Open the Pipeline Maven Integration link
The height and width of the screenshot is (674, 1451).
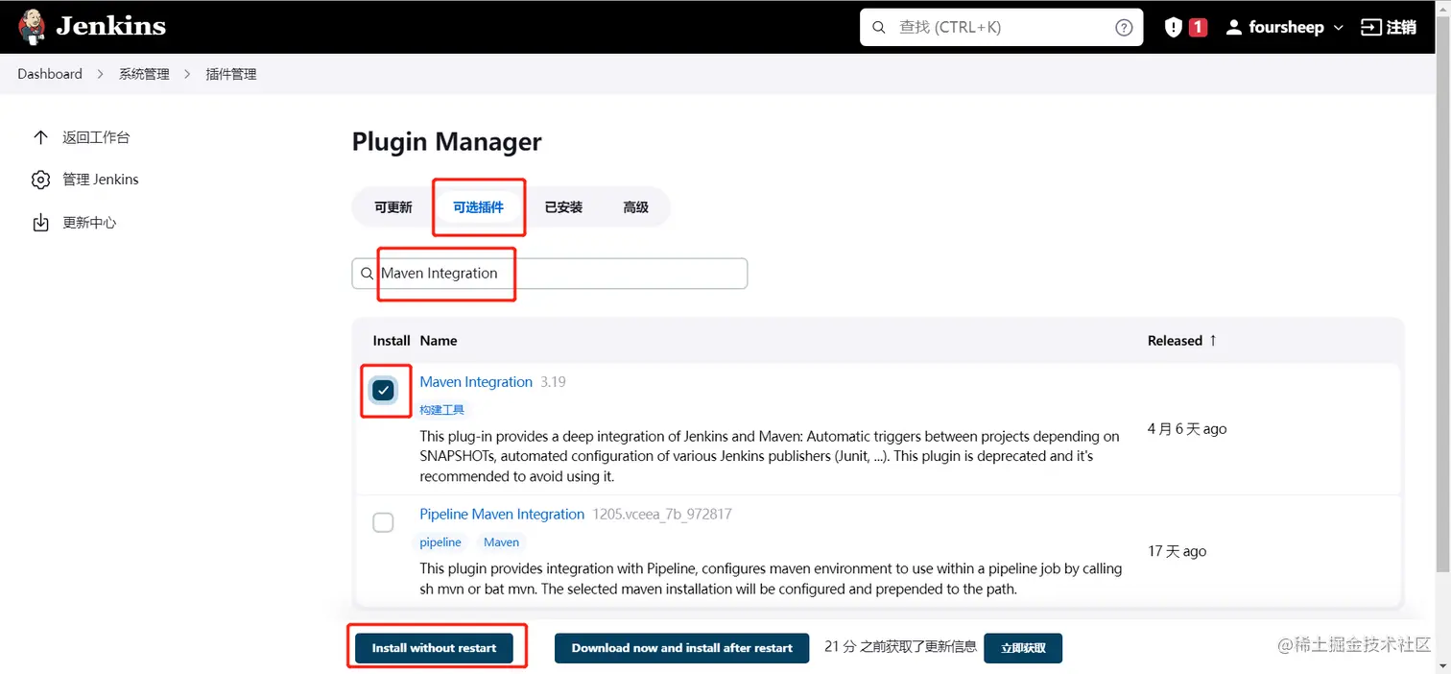[502, 515]
